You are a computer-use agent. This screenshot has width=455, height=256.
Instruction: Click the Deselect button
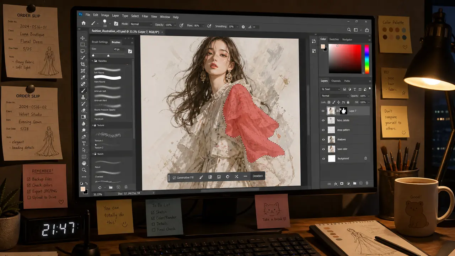(x=258, y=176)
